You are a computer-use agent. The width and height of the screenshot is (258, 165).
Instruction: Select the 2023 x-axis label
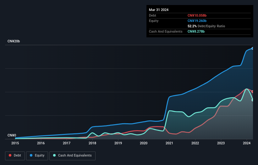[221, 143]
